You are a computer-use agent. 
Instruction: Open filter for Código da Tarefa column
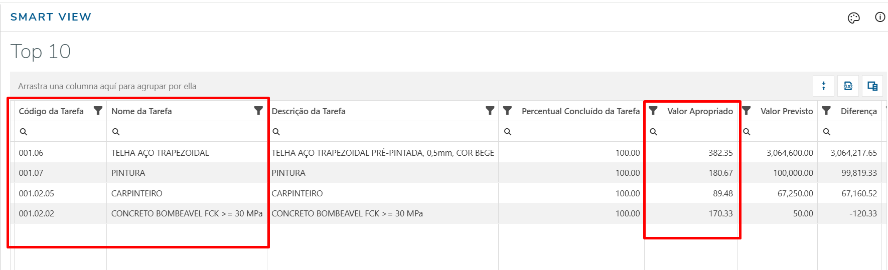98,111
